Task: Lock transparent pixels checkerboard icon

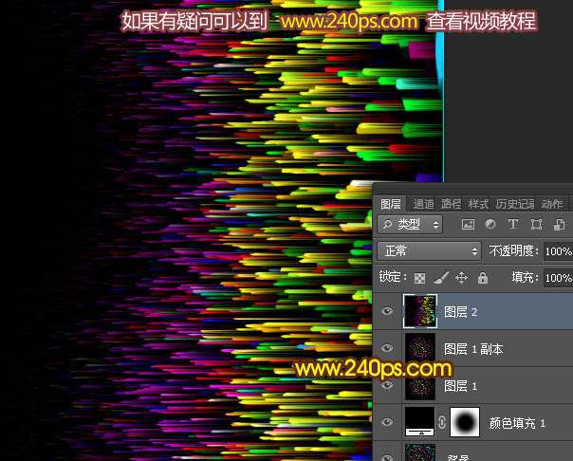Action: pyautogui.click(x=419, y=278)
